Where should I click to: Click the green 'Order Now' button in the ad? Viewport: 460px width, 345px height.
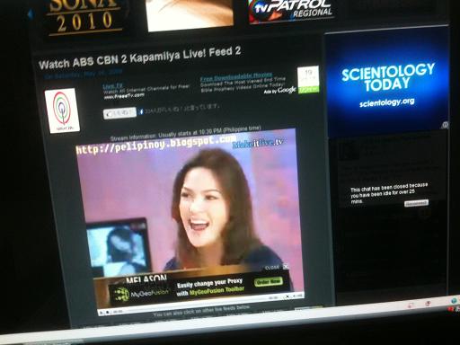click(269, 282)
